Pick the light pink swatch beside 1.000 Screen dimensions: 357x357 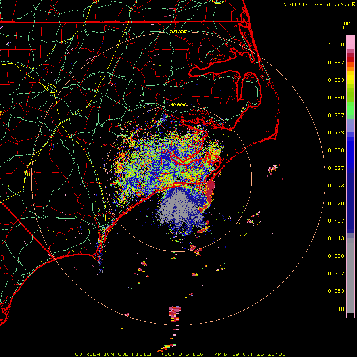pyautogui.click(x=350, y=42)
